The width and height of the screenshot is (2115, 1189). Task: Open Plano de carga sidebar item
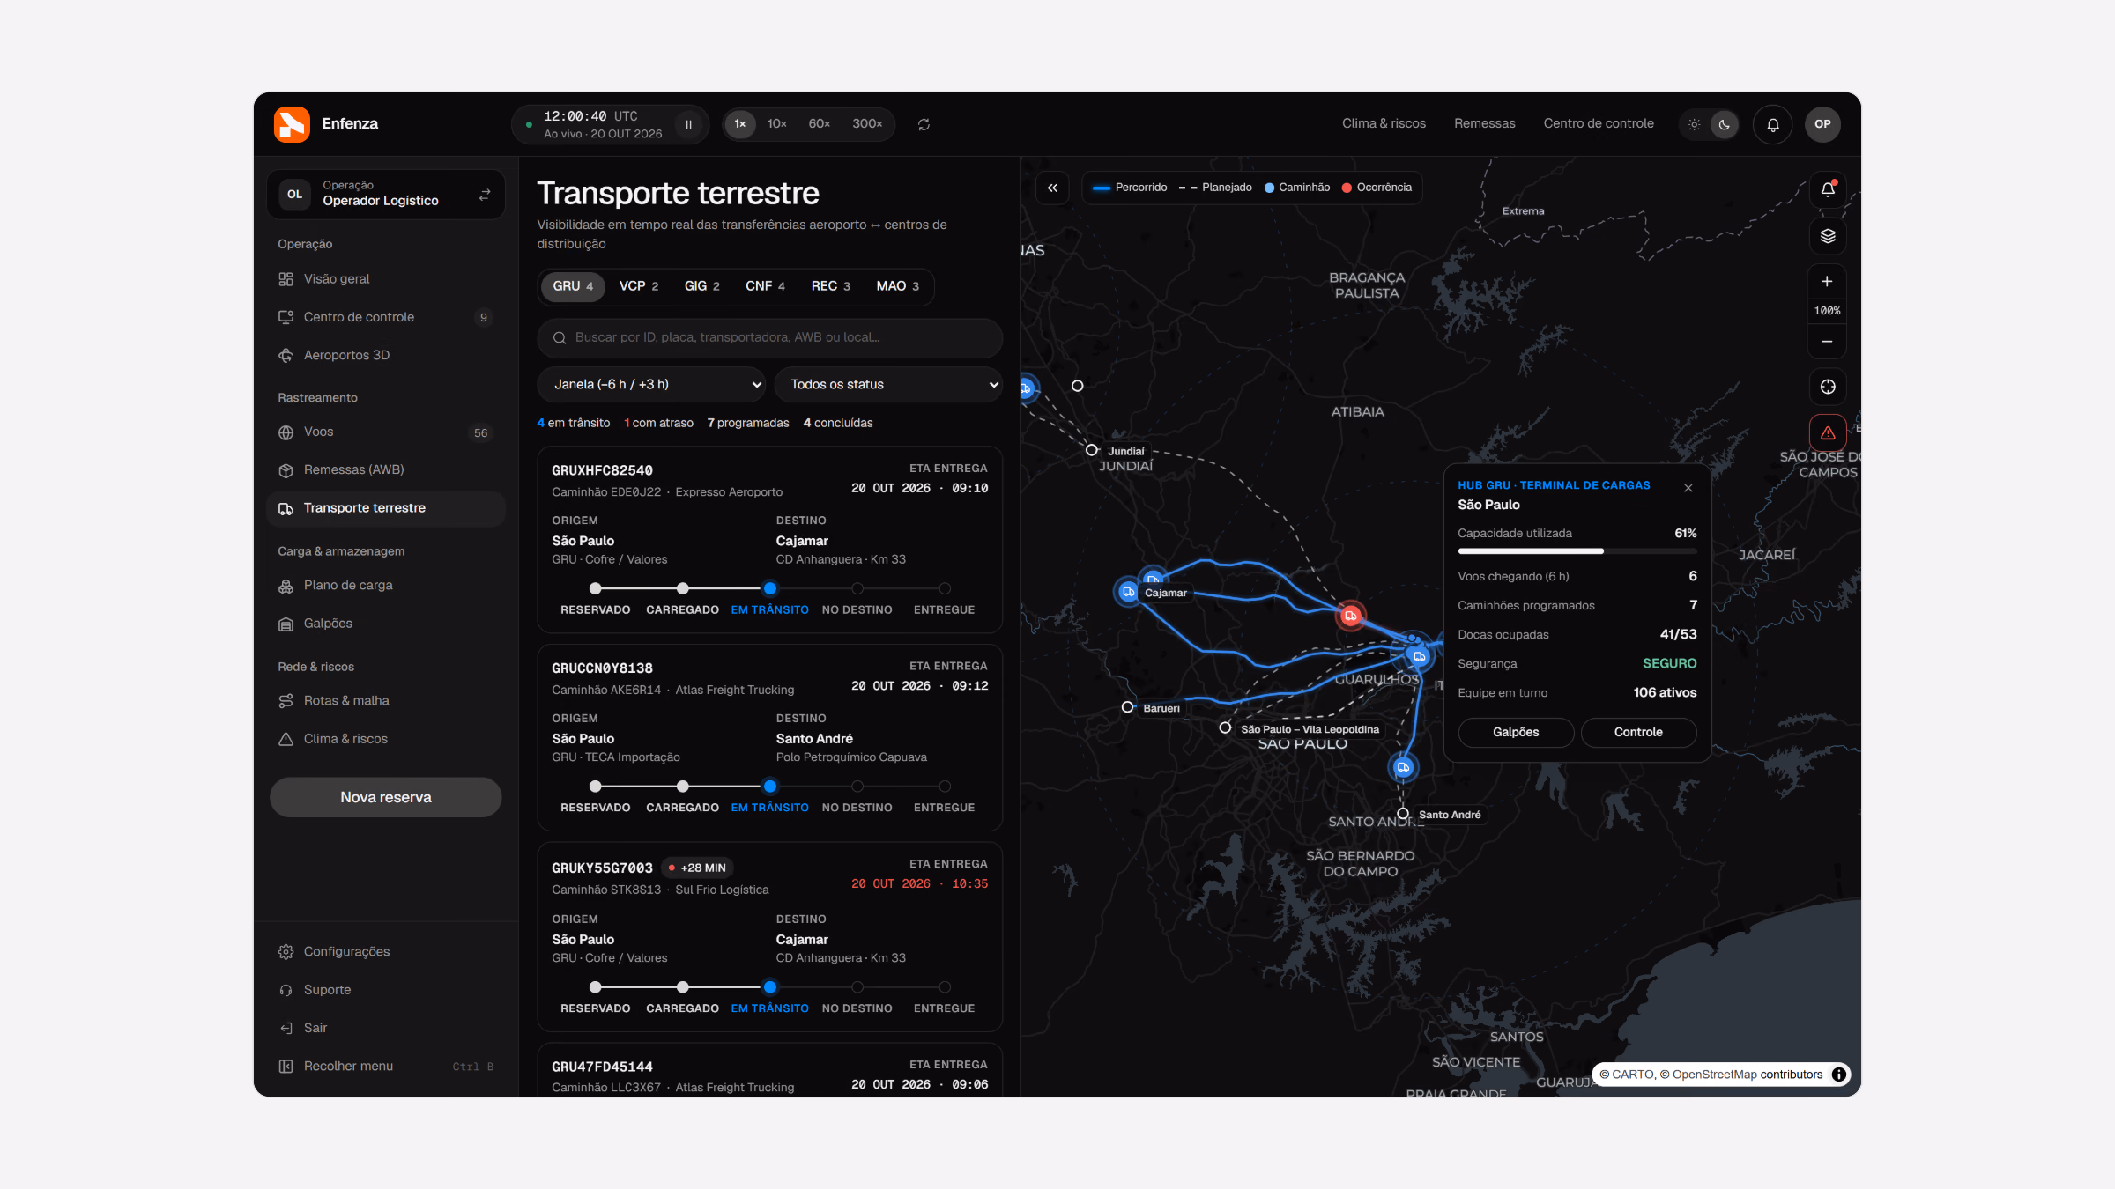click(386, 585)
